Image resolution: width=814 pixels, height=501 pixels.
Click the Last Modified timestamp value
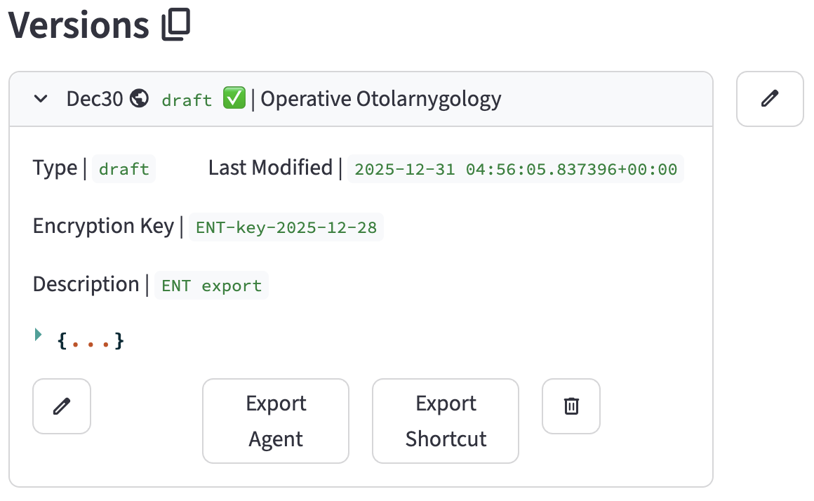(x=516, y=169)
